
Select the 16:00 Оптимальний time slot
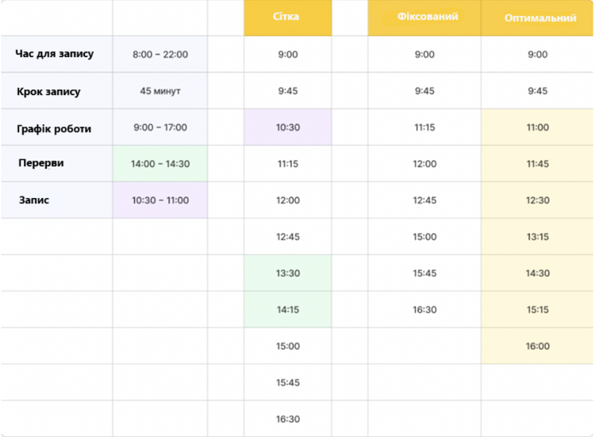537,346
